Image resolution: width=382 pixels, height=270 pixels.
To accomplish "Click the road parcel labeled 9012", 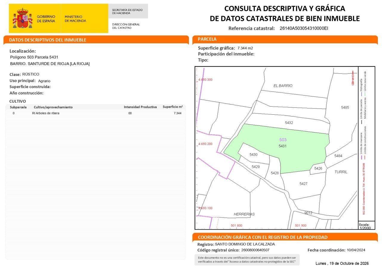I will click(x=308, y=213).
